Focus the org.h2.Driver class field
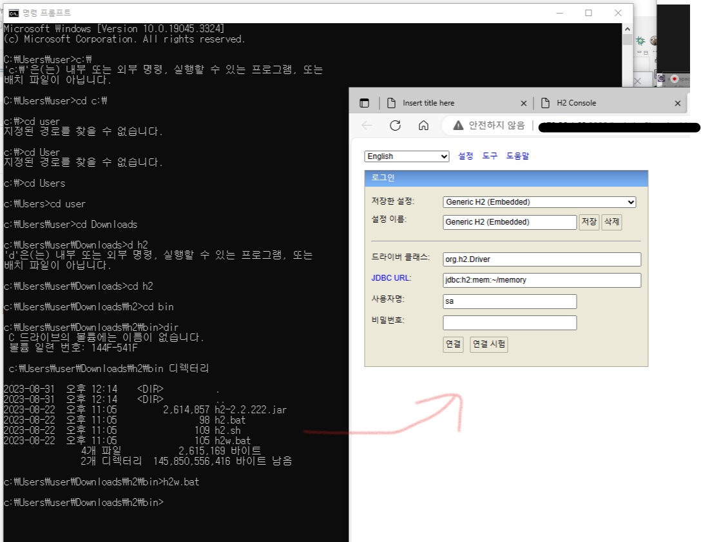This screenshot has width=701, height=542. [x=542, y=259]
